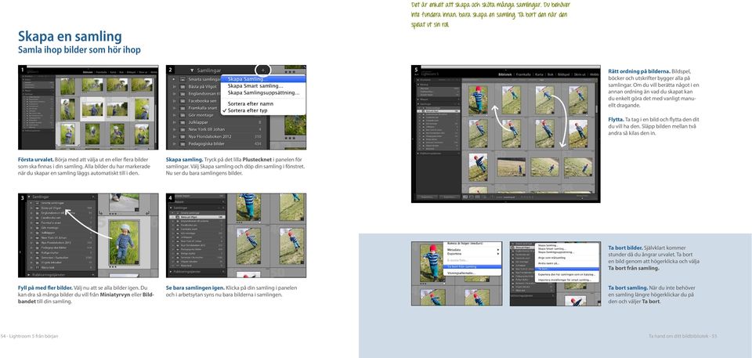The width and height of the screenshot is (752, 358).
Task: Select Ta bort från samling menu entry
Action: 473,266
